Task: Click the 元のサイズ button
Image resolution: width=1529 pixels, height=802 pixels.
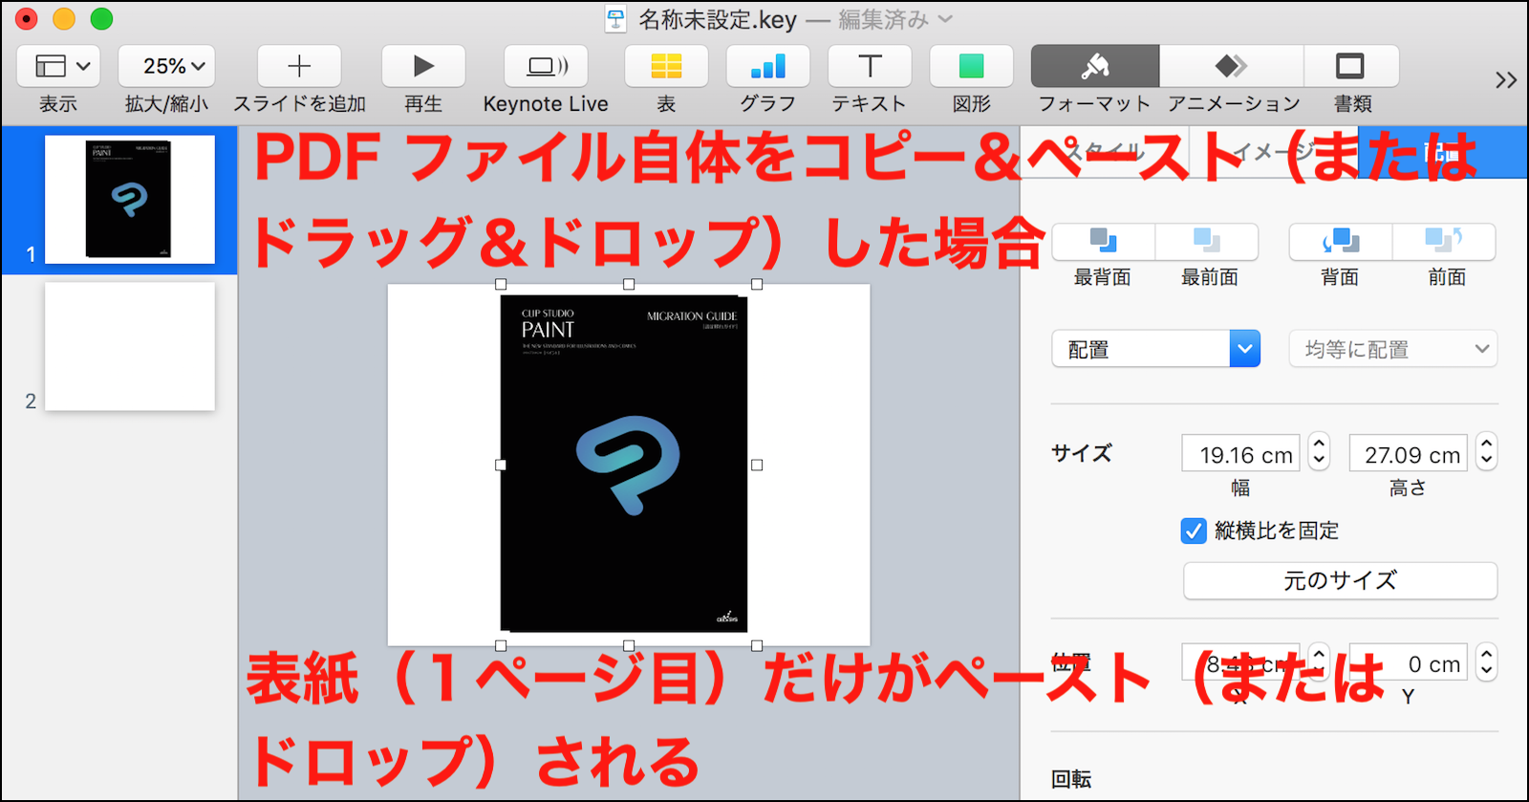Action: (1340, 580)
